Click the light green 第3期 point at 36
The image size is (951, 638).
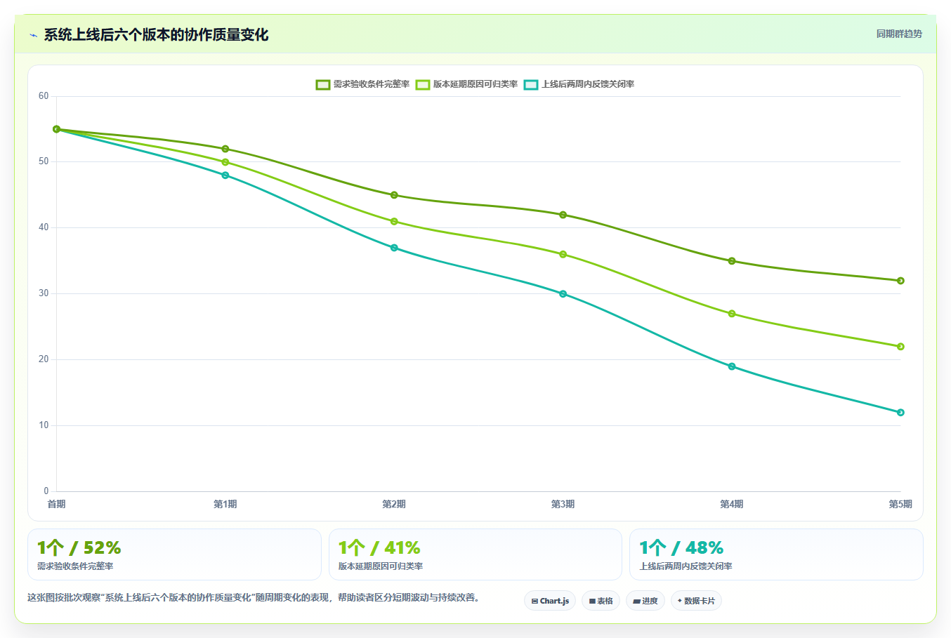click(563, 254)
